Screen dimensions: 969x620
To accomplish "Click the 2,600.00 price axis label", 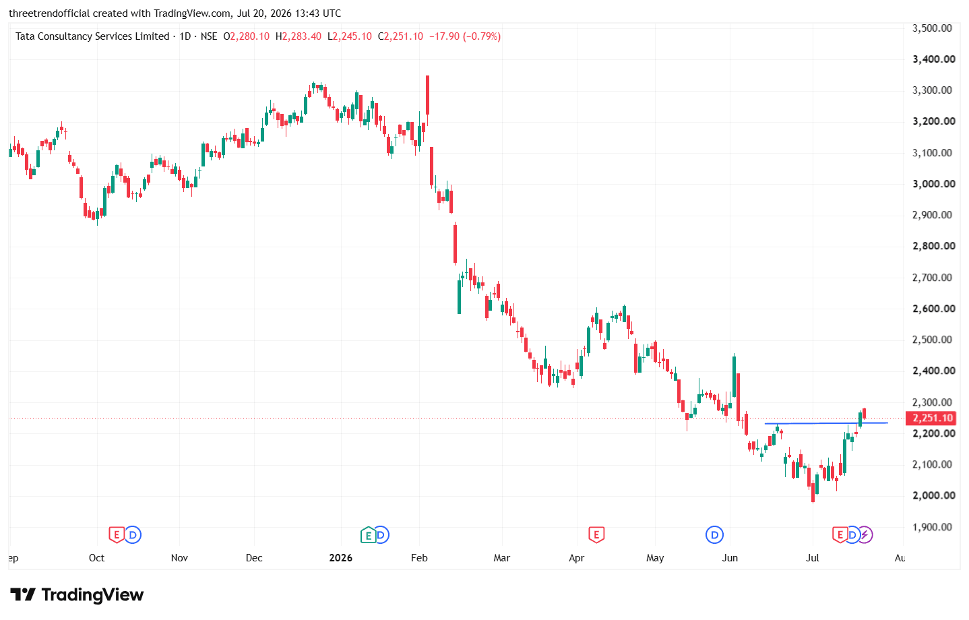I will click(x=934, y=309).
